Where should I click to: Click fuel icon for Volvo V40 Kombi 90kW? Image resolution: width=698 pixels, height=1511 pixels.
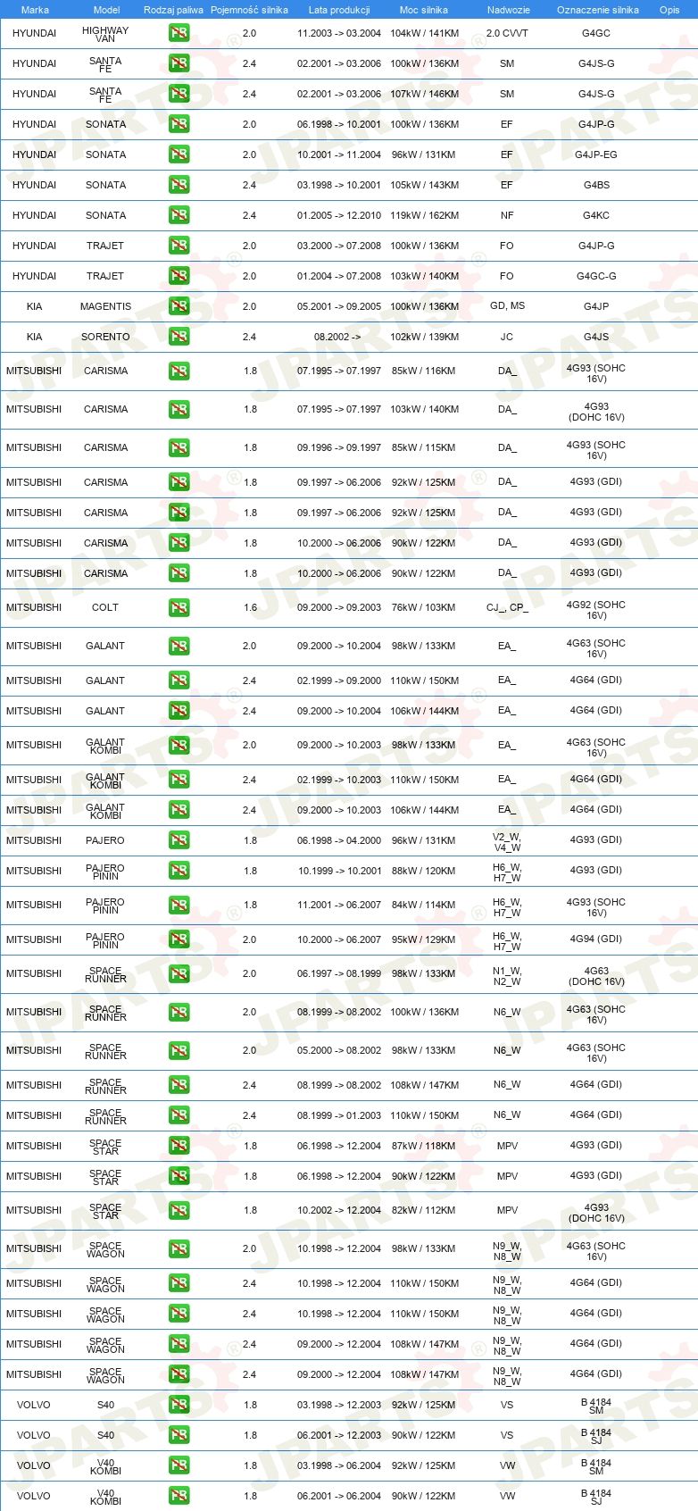[x=179, y=1496]
